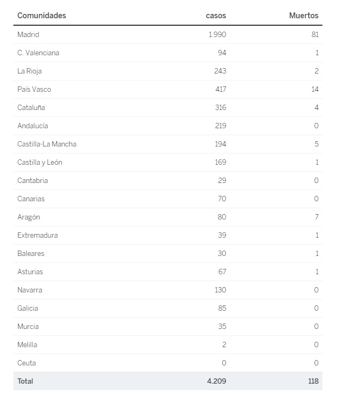Select the C. Valenciana row
Viewport: 338px width, 403px height.
coord(168,53)
